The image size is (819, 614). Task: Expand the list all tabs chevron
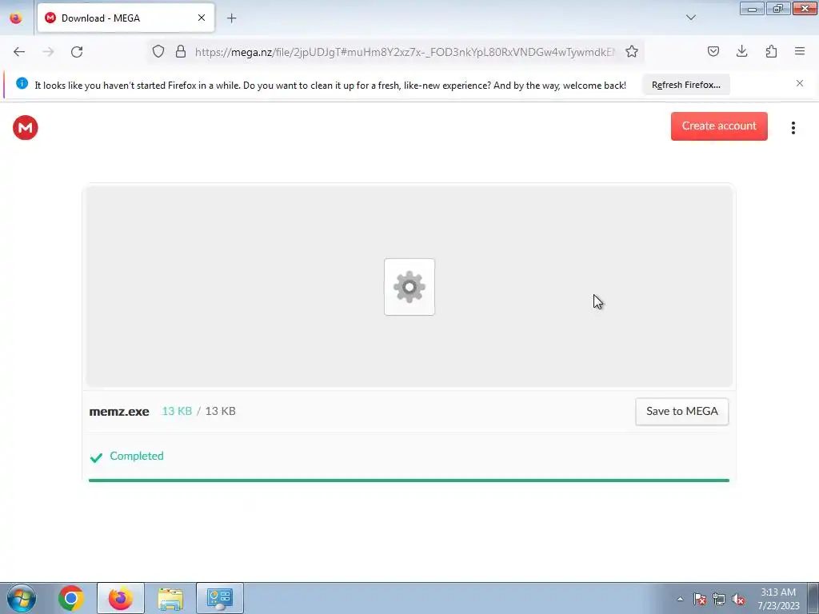(x=690, y=18)
